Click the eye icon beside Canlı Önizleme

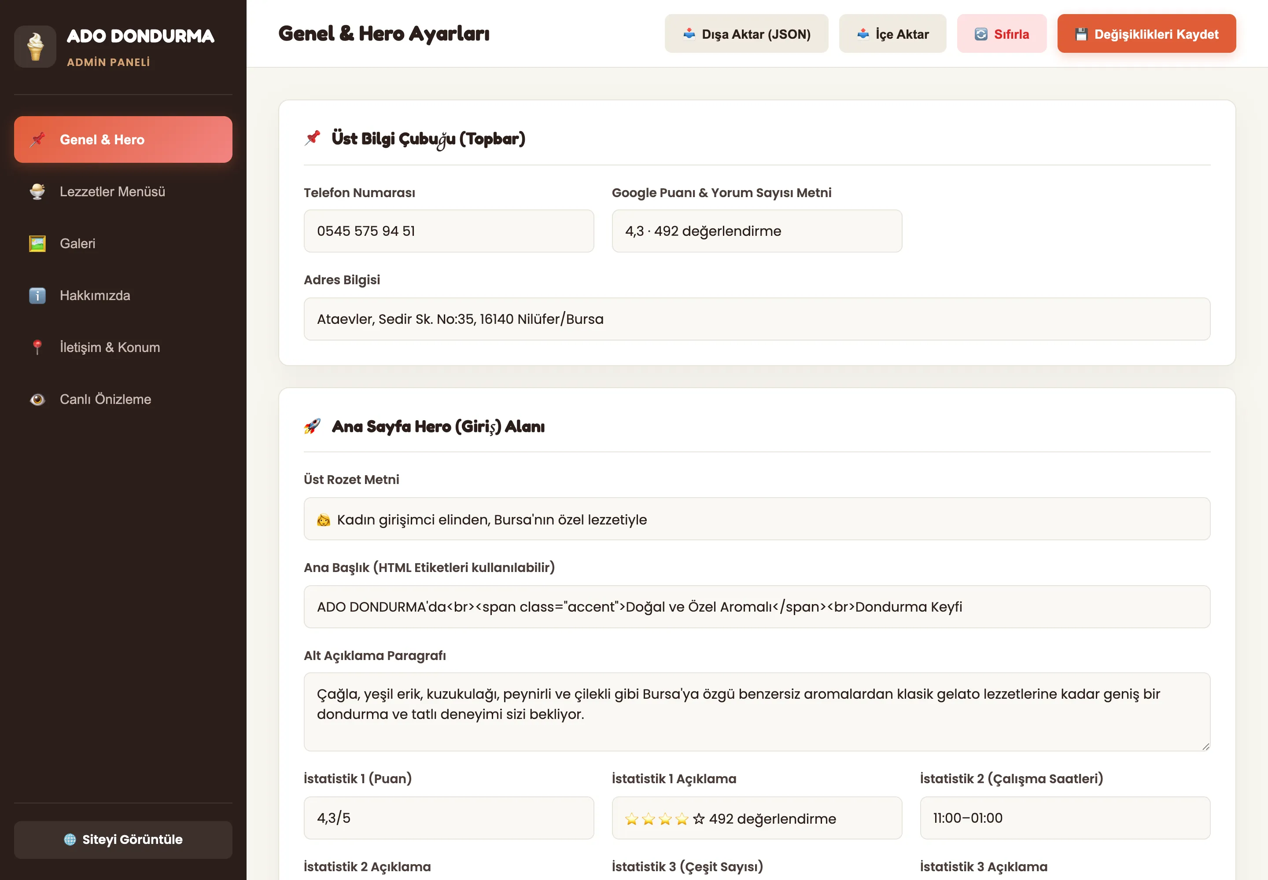coord(37,399)
